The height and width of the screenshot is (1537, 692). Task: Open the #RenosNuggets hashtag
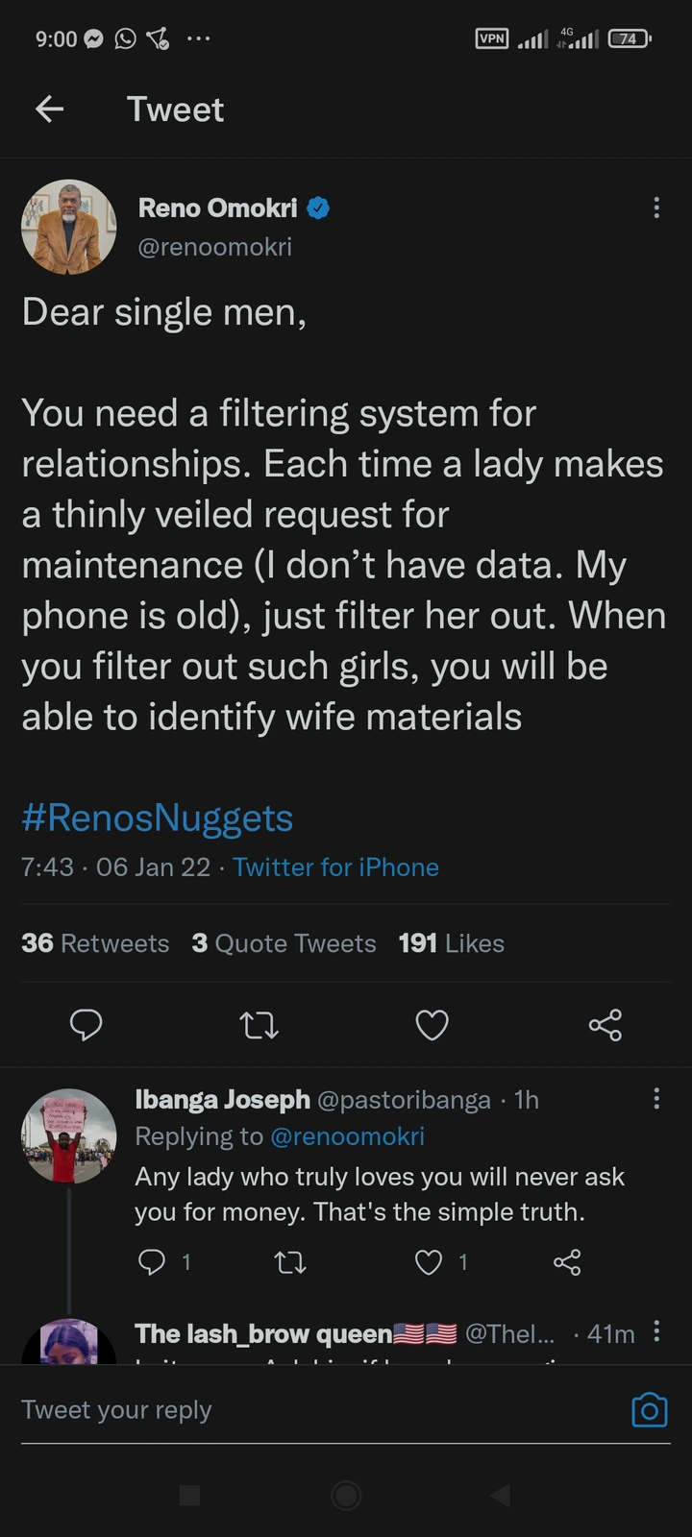(158, 818)
